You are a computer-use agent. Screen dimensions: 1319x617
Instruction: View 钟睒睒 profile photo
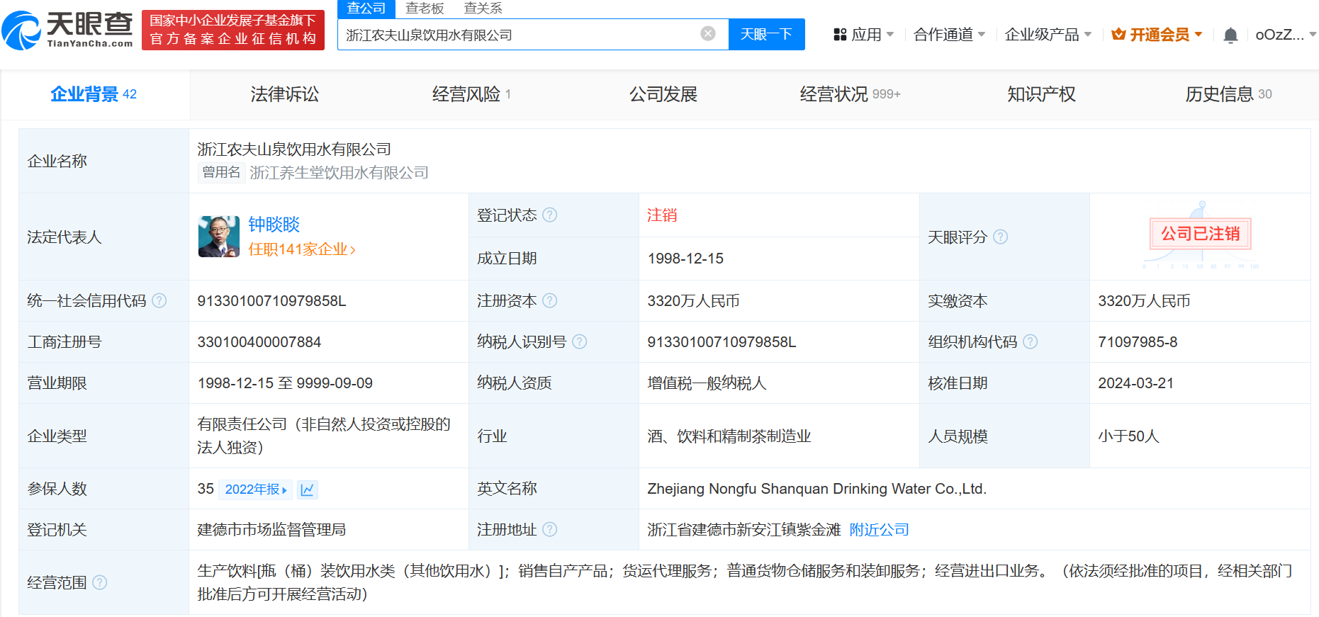219,237
